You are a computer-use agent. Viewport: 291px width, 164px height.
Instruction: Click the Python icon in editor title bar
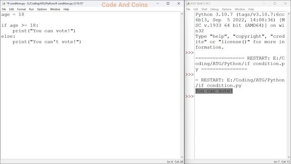pos(4,4)
